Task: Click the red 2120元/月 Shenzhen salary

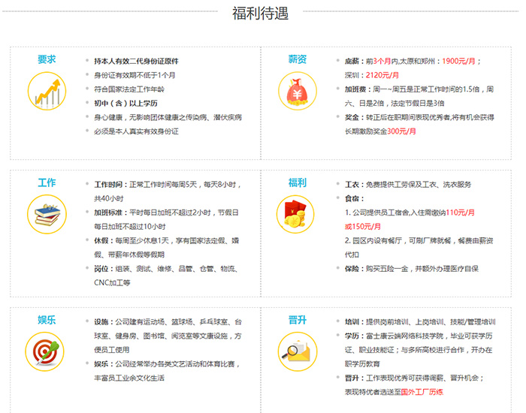Action: tap(382, 75)
